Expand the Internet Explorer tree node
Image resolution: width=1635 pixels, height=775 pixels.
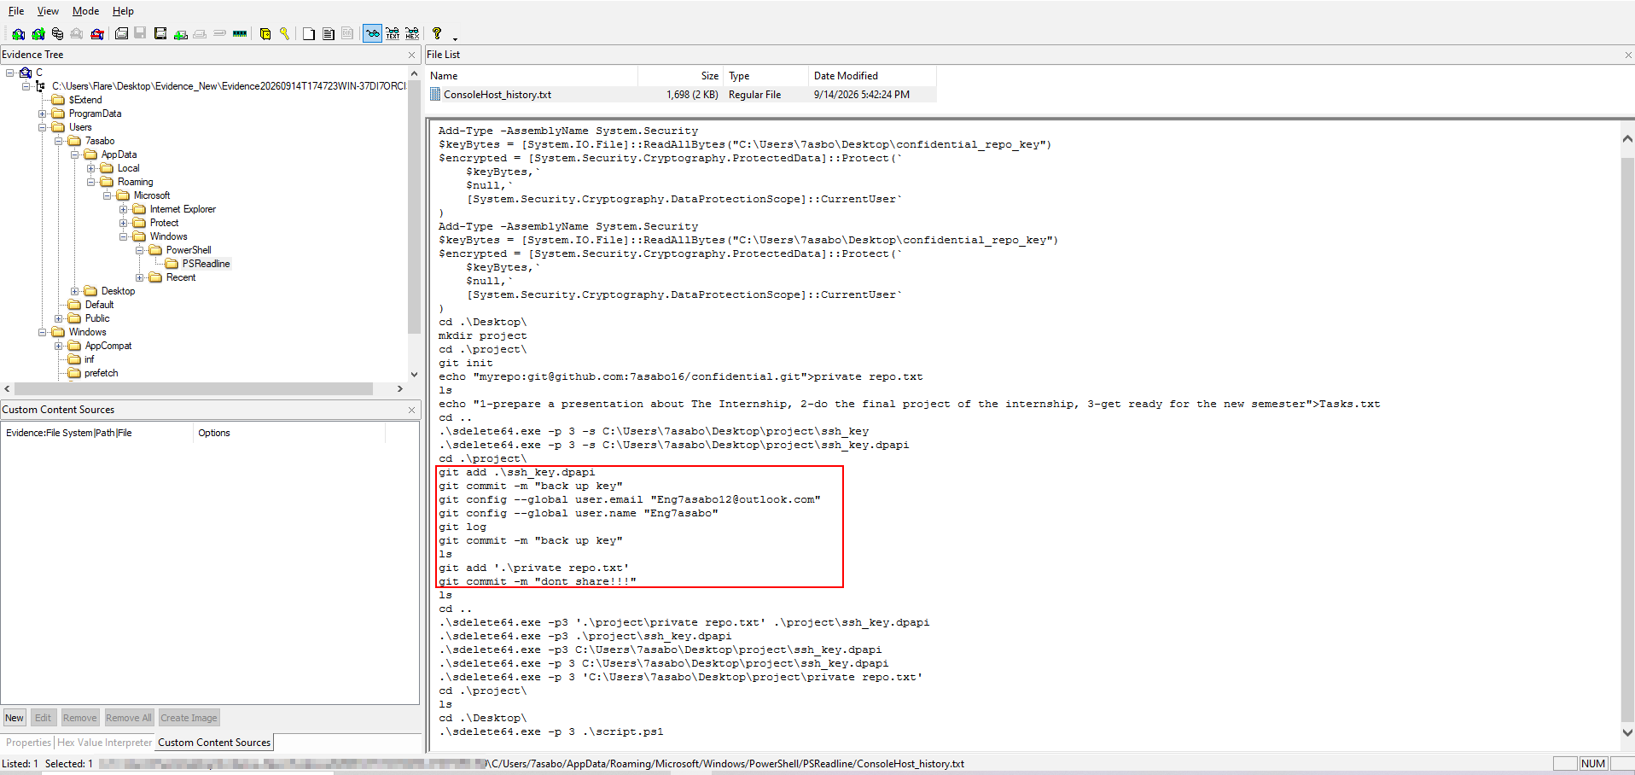coord(124,209)
